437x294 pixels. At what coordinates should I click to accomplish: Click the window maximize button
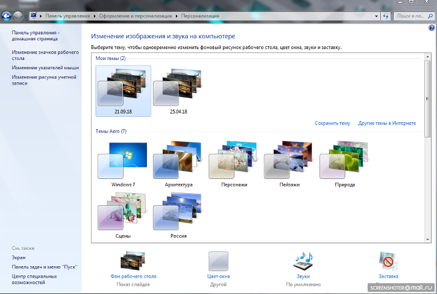click(411, 2)
